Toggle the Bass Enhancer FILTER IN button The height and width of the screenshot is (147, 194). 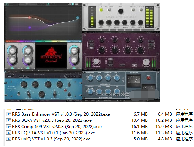[109, 10]
